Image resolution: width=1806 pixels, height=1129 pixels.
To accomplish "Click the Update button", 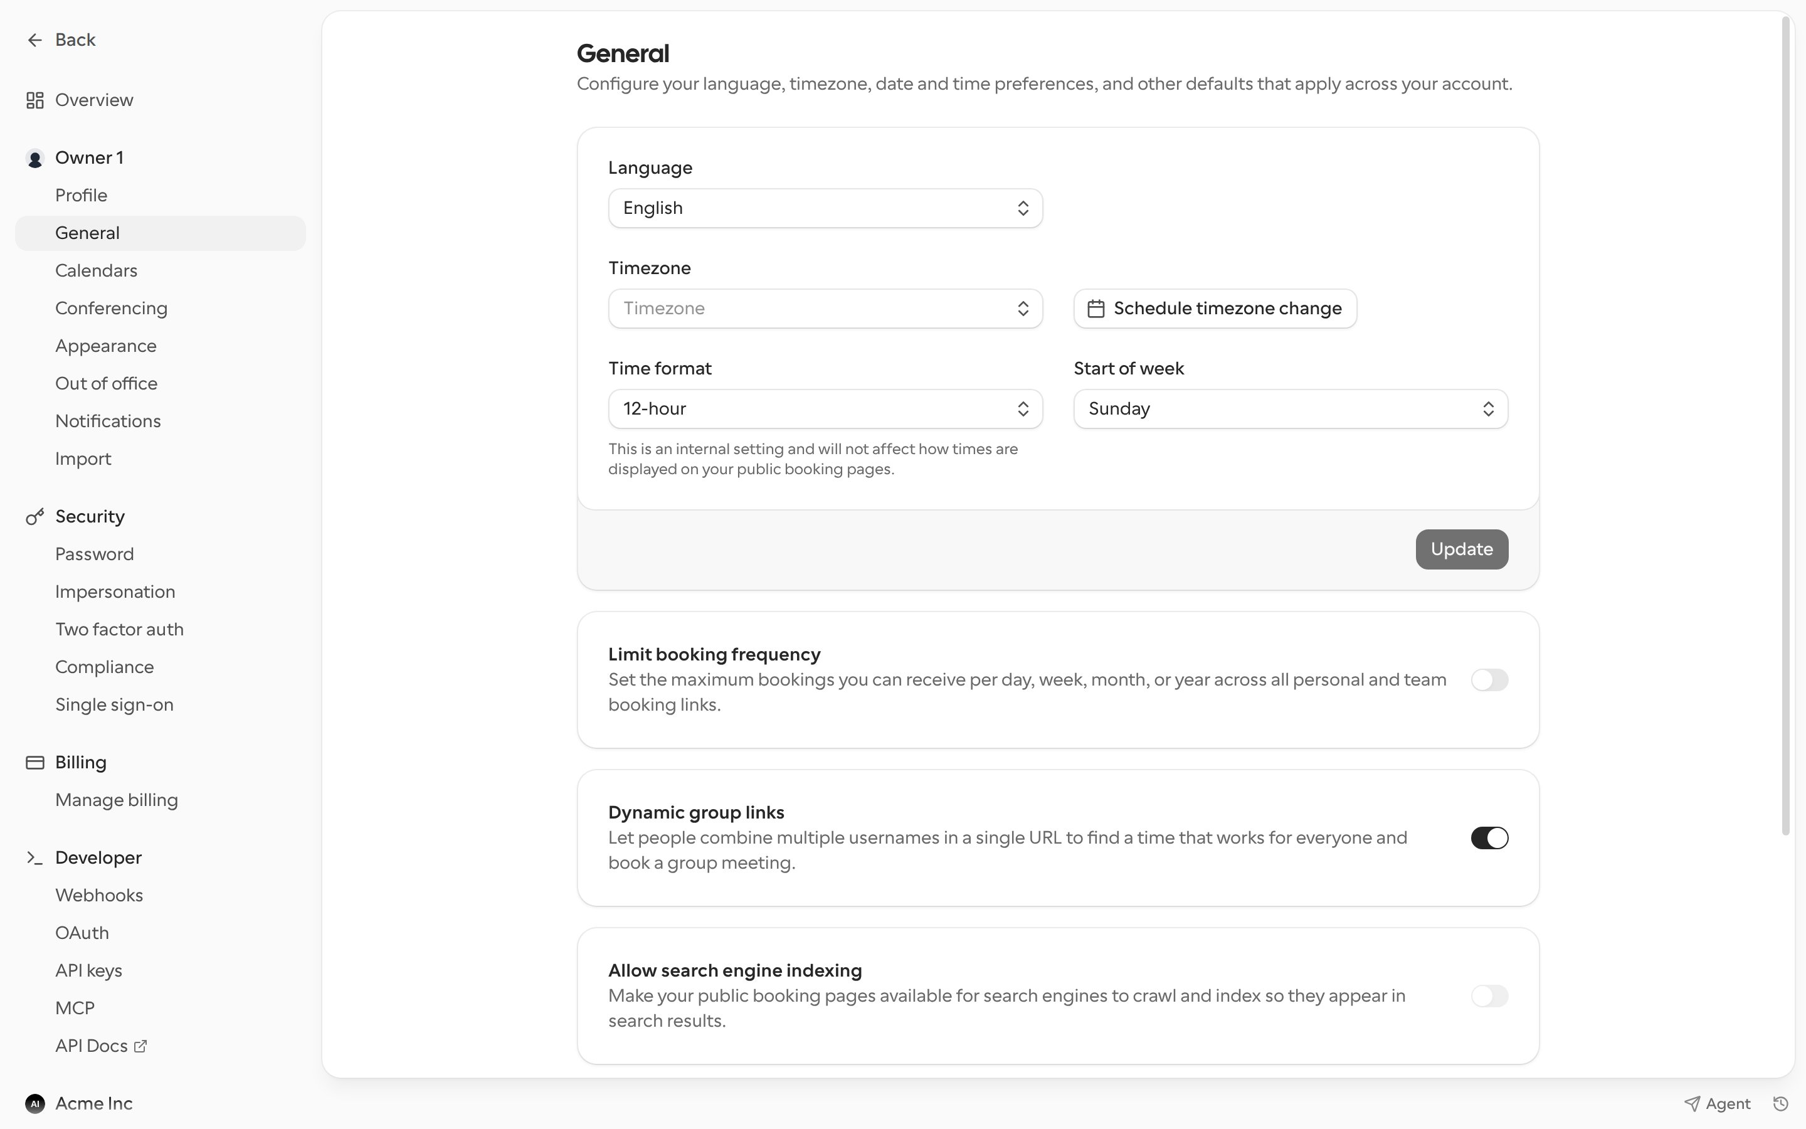I will (x=1461, y=549).
